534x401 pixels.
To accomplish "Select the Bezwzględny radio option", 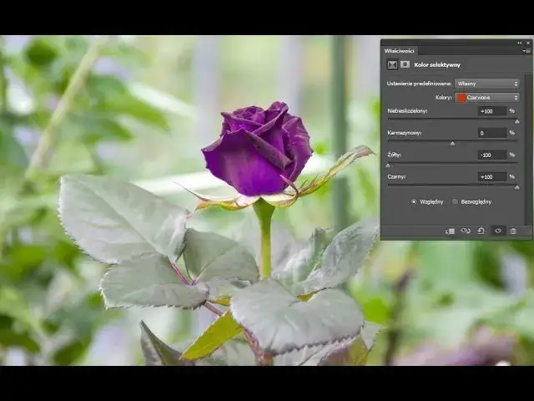I will tap(455, 201).
